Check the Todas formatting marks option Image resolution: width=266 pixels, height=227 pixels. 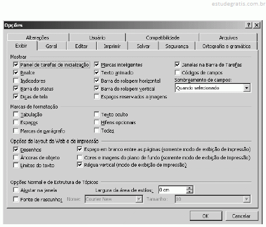coord(96,130)
